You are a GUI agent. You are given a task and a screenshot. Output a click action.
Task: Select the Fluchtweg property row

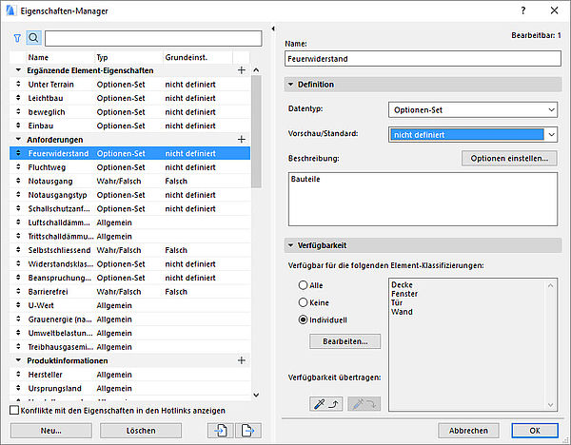point(57,166)
